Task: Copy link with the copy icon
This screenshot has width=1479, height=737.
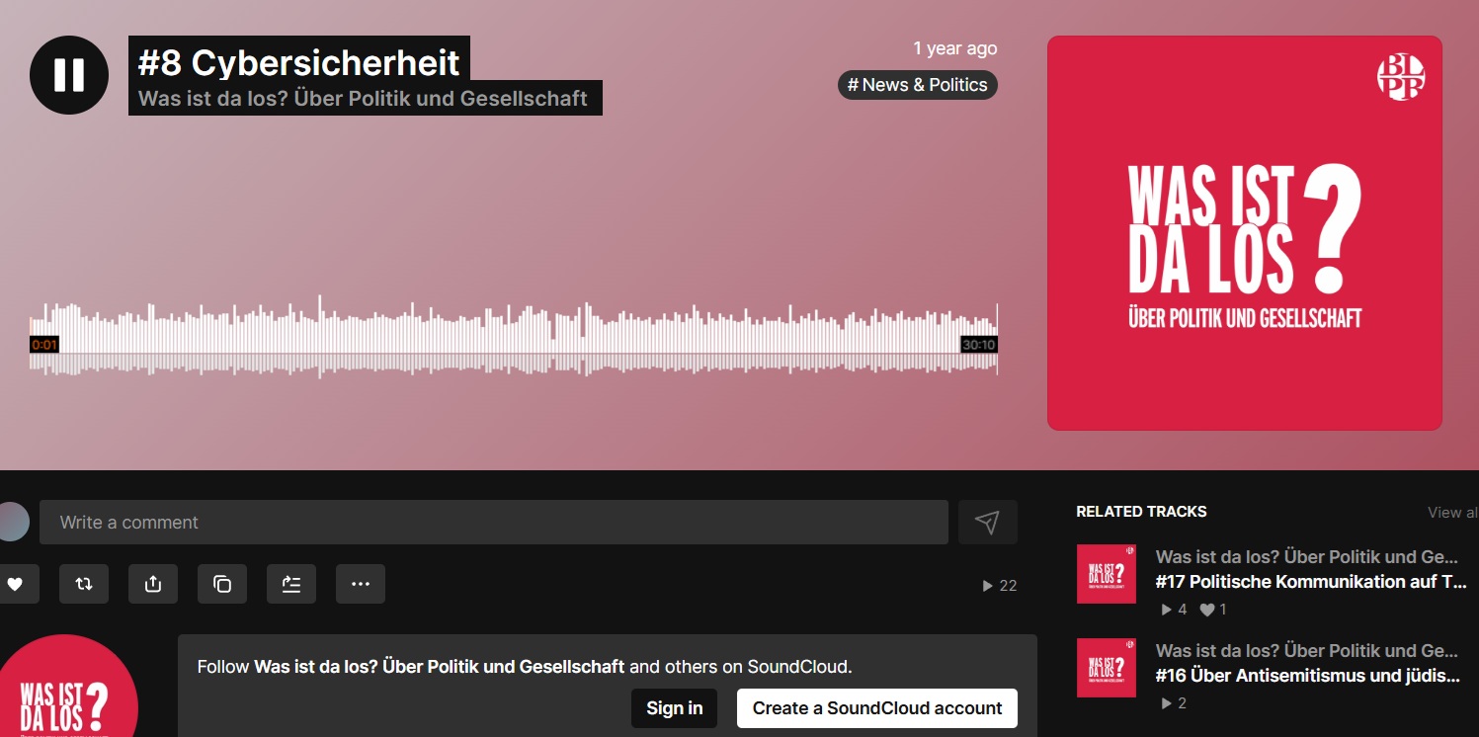Action: (222, 584)
